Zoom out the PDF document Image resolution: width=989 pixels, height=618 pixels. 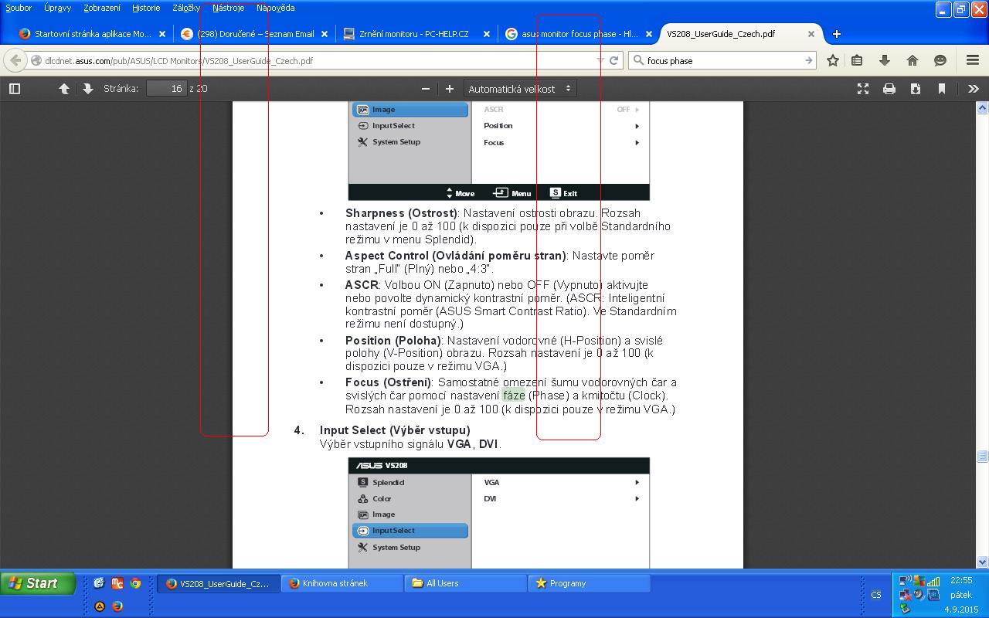point(425,89)
